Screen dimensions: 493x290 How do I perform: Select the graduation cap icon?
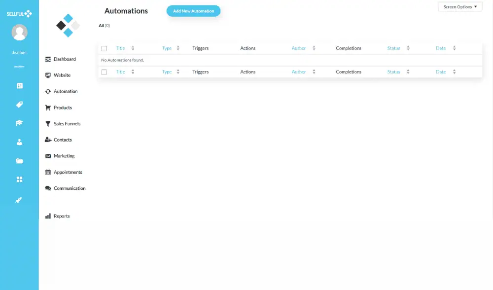[19, 123]
